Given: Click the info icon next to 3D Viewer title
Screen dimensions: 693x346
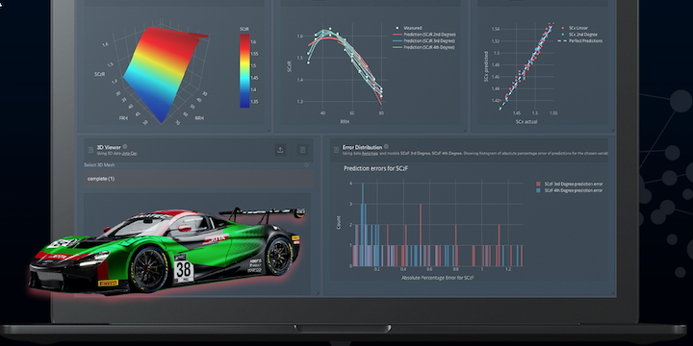Looking at the screenshot, I should pos(125,146).
